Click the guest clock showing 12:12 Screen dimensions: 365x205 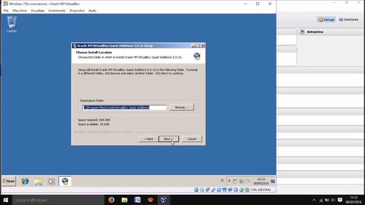[x=261, y=181]
